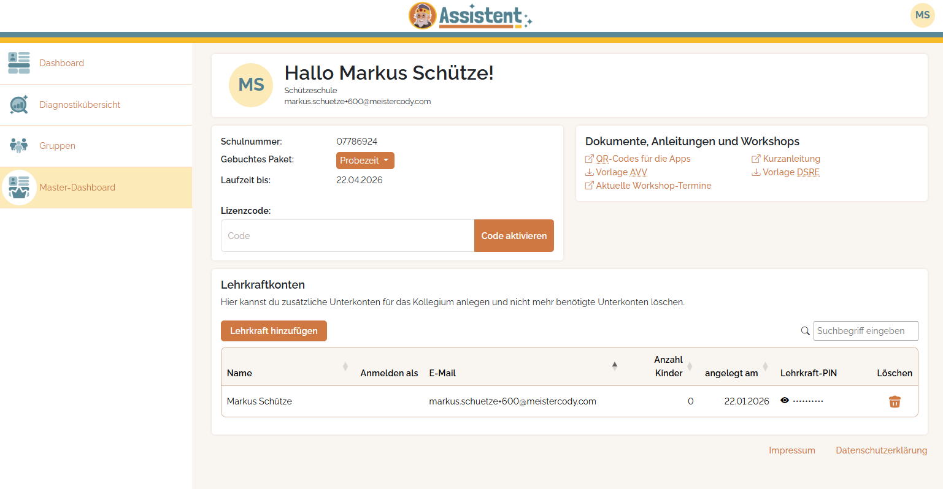Download the Vorlage AVV document
943x489 pixels.
[x=621, y=172]
